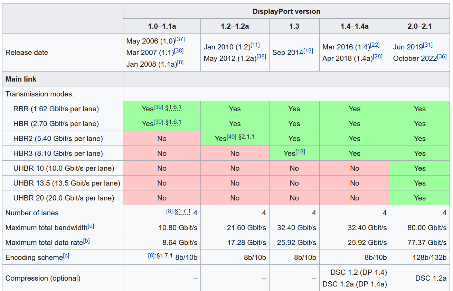The height and width of the screenshot is (291, 453).
Task: Open footnote [c] after Encoding scheme
Action: click(x=66, y=256)
